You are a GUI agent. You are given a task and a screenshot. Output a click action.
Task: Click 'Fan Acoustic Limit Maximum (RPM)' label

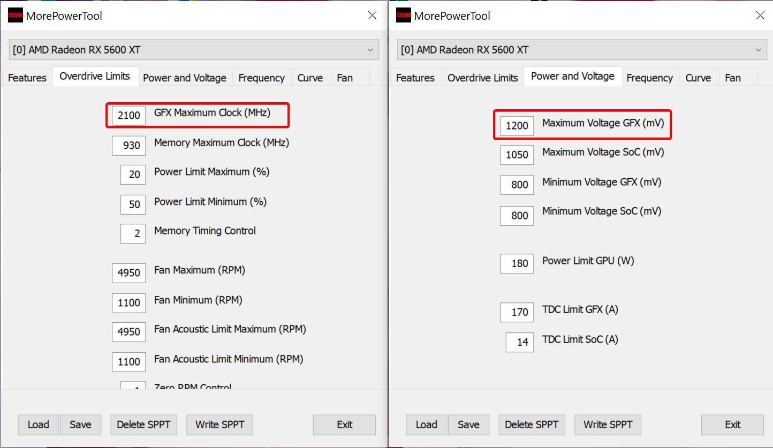click(230, 329)
